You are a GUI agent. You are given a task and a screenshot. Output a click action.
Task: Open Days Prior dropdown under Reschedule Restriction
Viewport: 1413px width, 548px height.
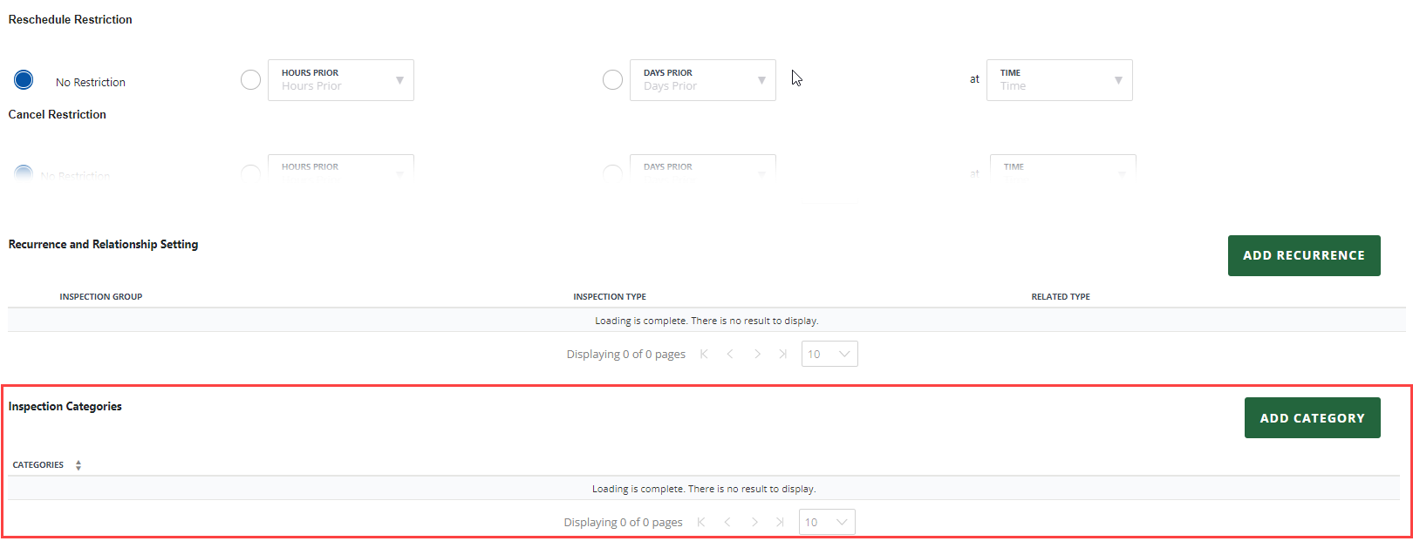click(x=703, y=80)
